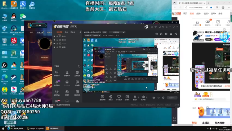
Task: Flip the 直播开关 switch on Douyu page
Action: click(x=207, y=22)
